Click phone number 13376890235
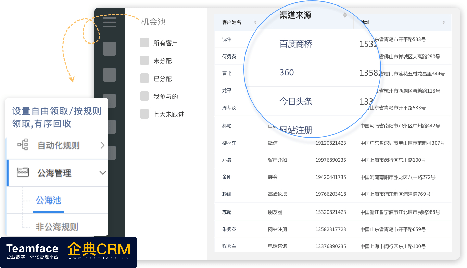 click(331, 246)
